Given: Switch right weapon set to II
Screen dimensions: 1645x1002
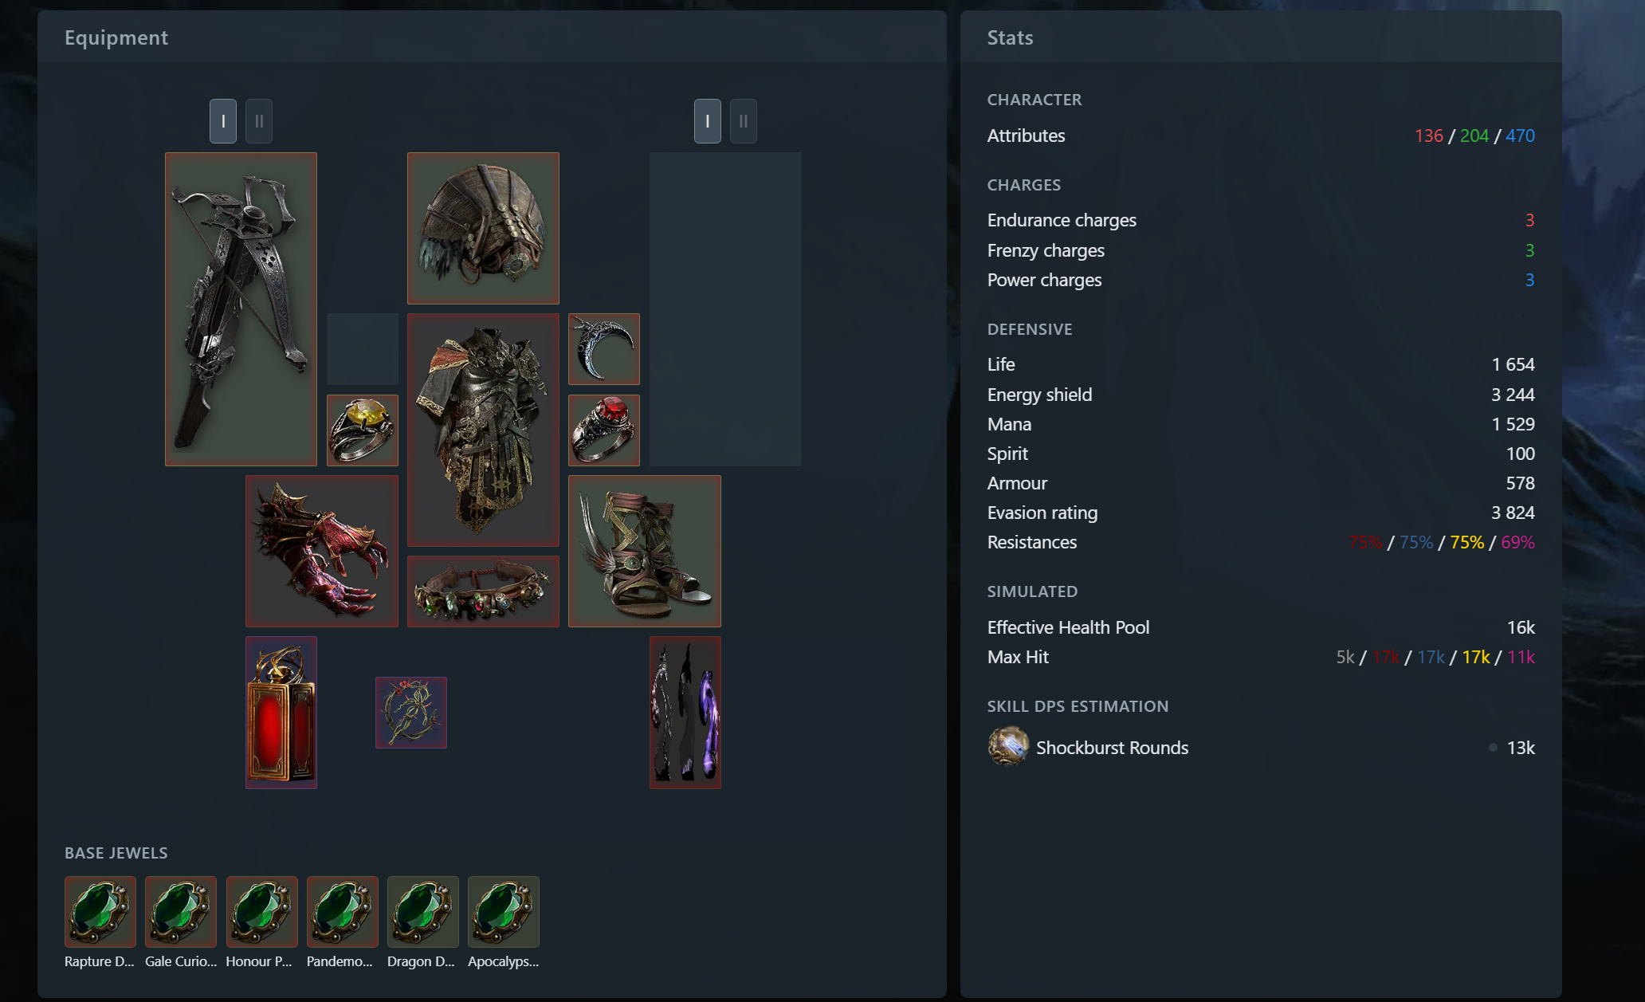Looking at the screenshot, I should coord(744,121).
